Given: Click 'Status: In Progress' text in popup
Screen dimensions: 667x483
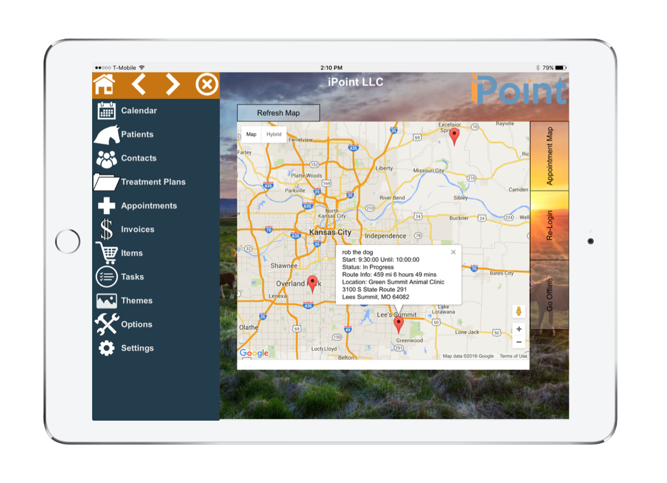Looking at the screenshot, I should [x=368, y=267].
